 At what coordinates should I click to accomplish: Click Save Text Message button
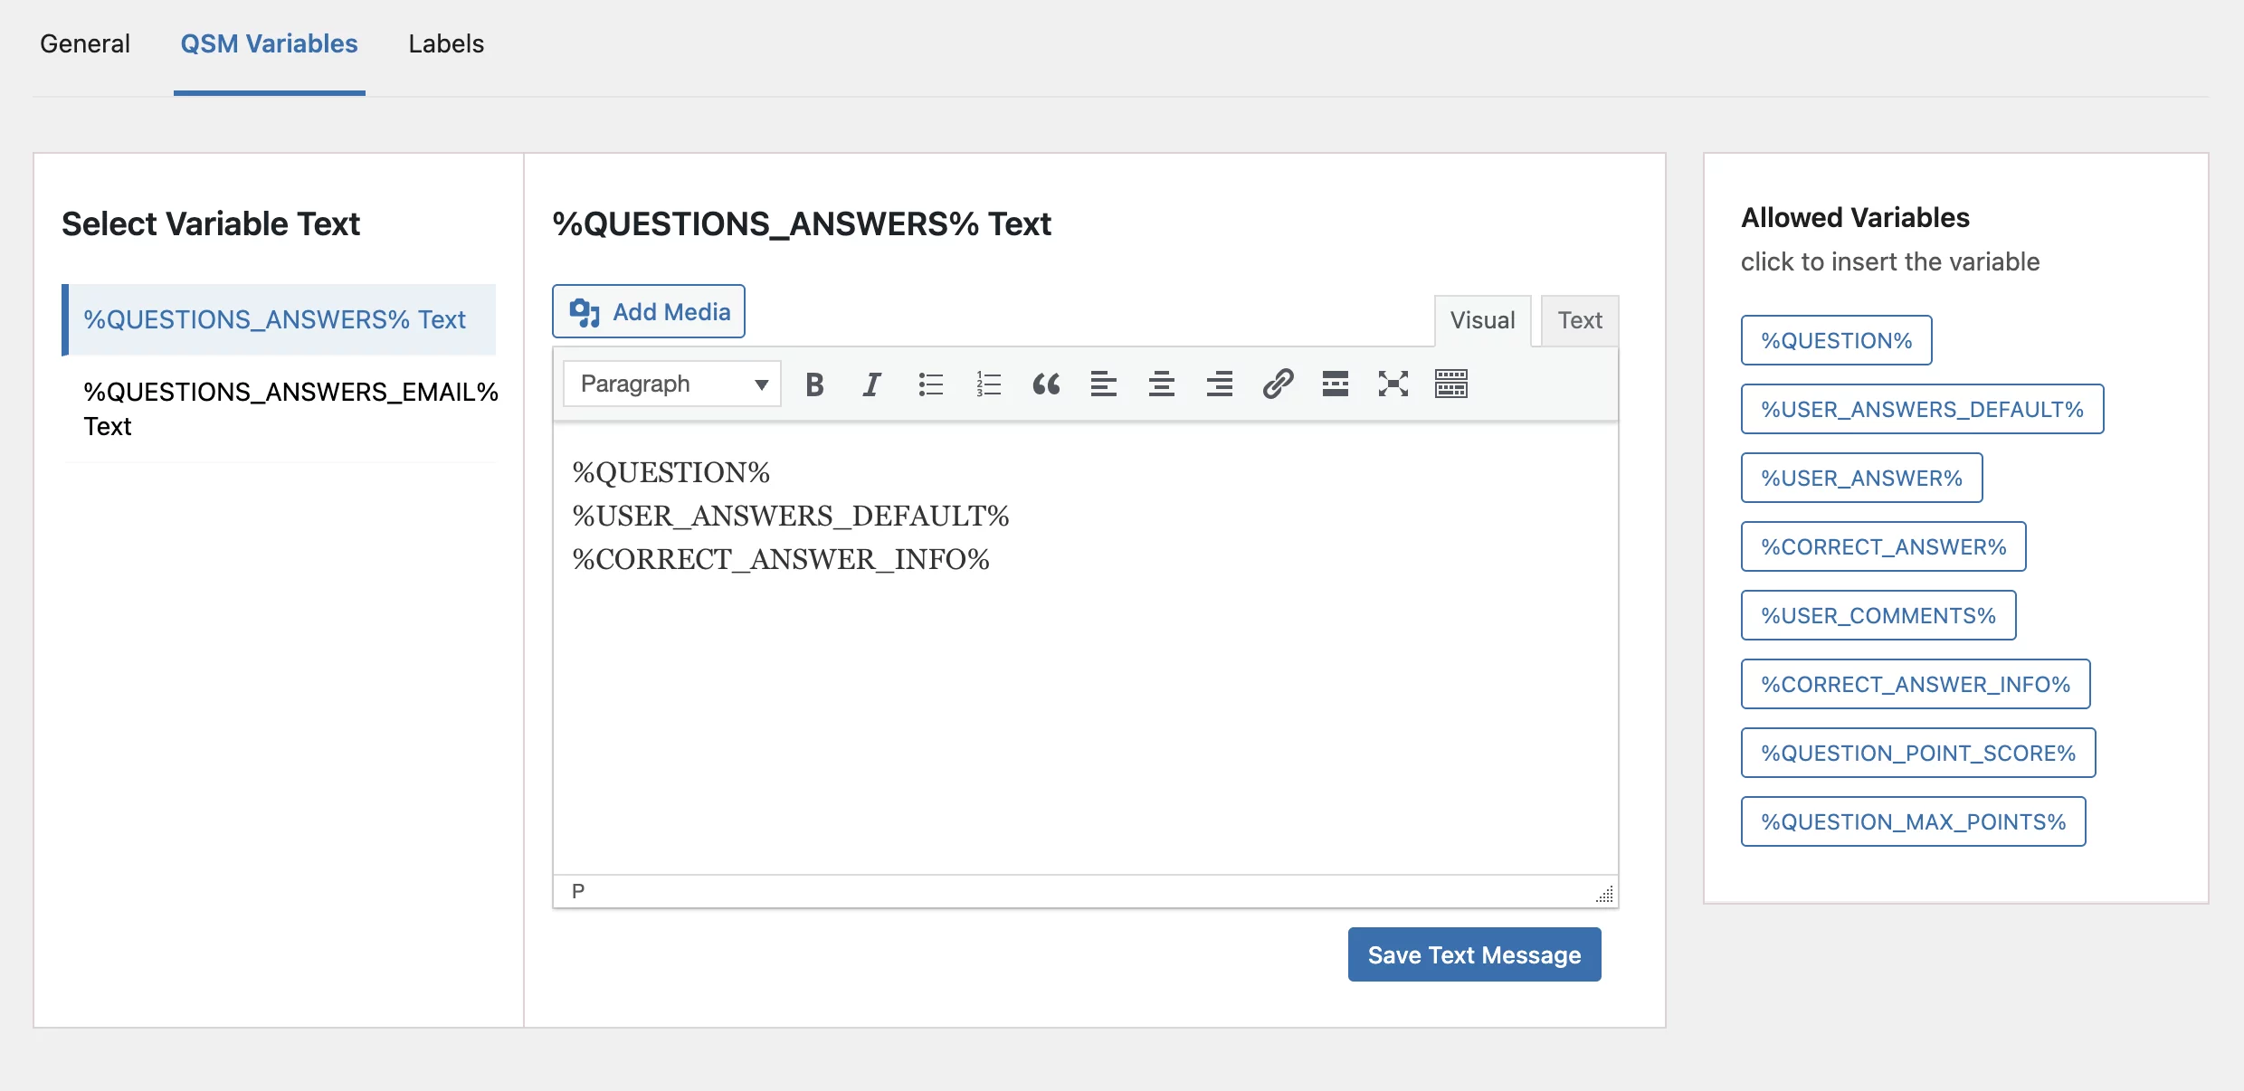click(1475, 954)
